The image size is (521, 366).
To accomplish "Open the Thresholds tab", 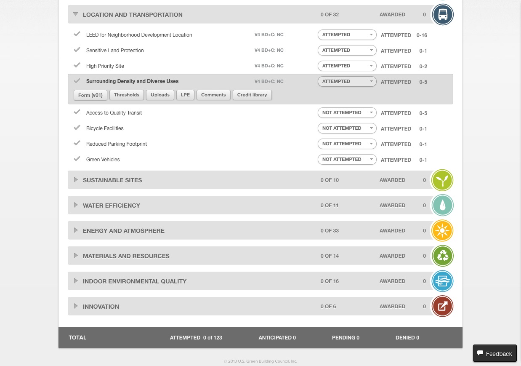I will pyautogui.click(x=127, y=95).
